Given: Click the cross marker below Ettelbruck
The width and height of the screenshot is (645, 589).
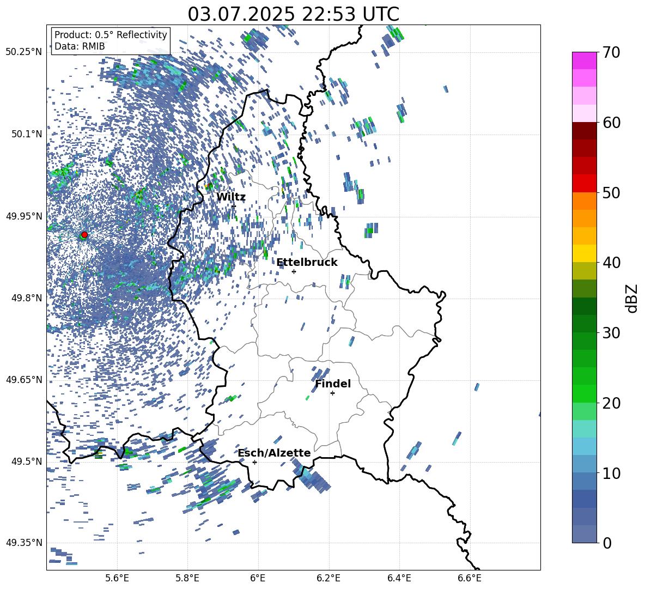Looking at the screenshot, I should (x=294, y=271).
